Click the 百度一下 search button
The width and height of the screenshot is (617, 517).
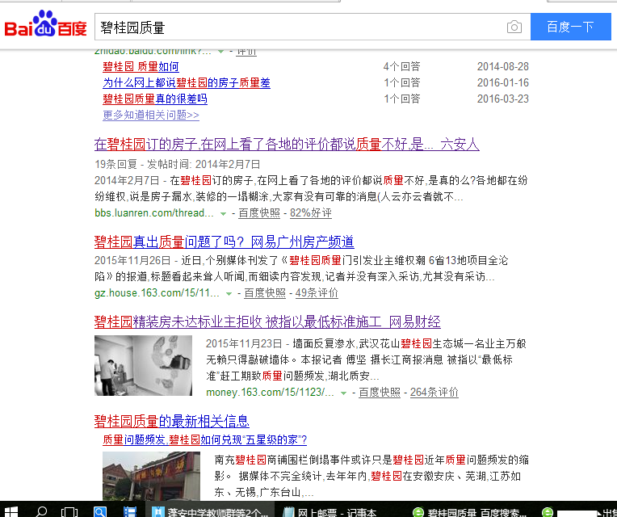(571, 27)
